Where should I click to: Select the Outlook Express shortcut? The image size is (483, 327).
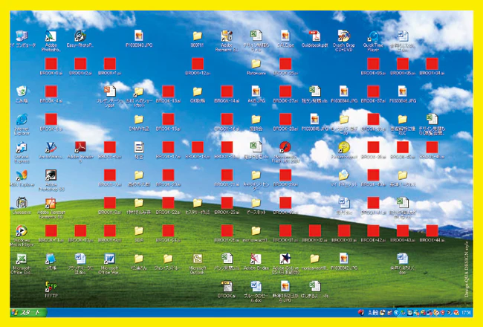click(22, 147)
